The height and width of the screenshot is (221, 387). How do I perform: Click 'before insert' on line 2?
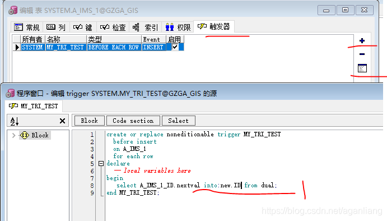[135, 142]
